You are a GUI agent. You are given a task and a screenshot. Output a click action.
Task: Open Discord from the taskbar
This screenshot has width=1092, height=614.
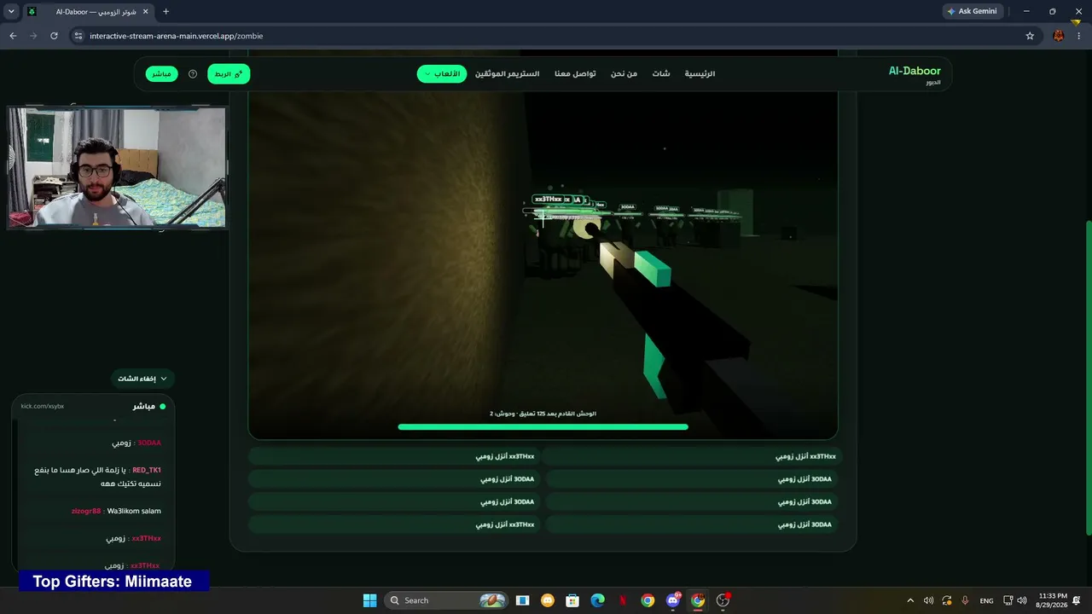click(x=673, y=600)
